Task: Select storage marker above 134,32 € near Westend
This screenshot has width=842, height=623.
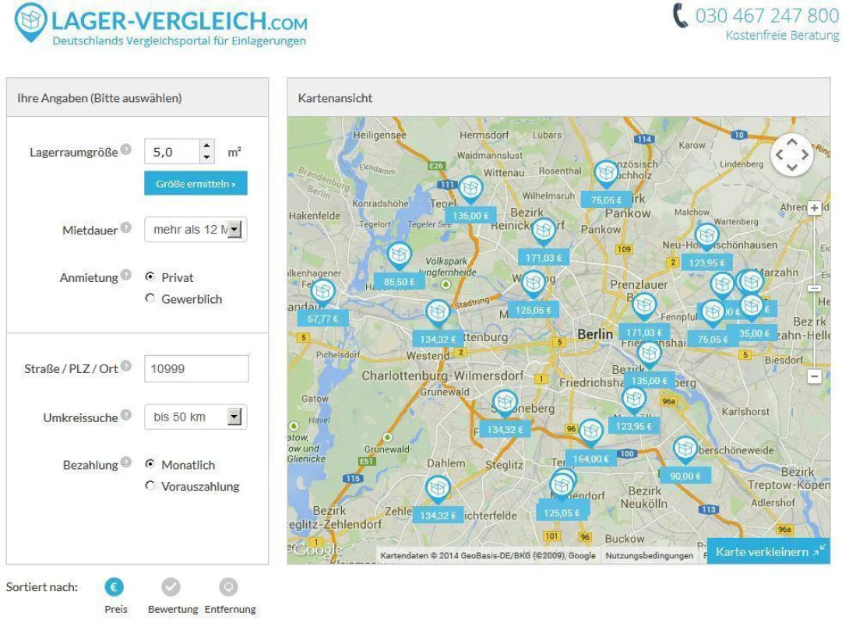Action: pos(438,313)
